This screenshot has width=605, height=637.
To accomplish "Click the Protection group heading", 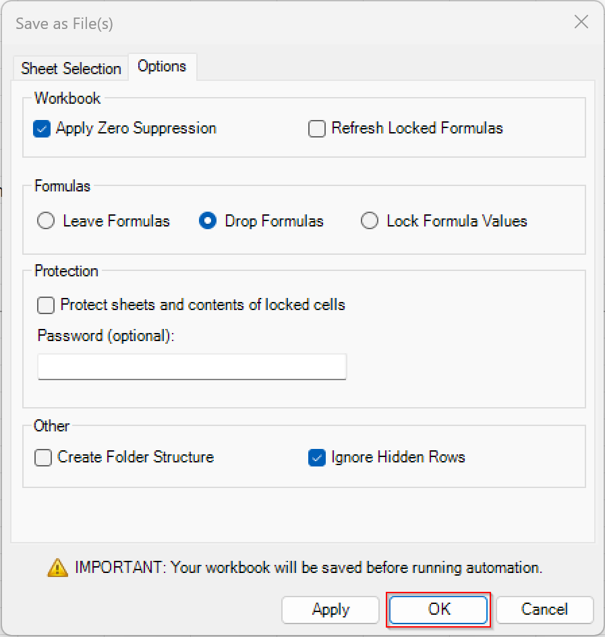I will coord(66,271).
